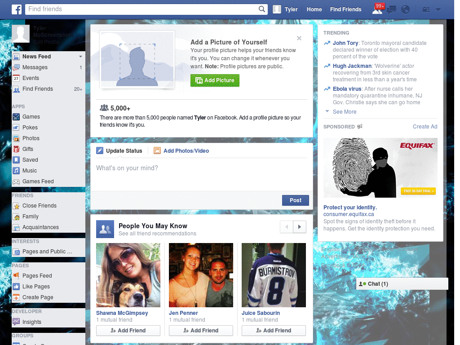
Task: Open Juice Sabourin's jersey photo
Action: [274, 275]
